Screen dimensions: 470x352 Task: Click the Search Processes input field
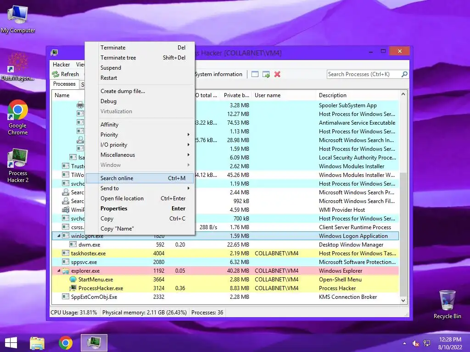364,74
